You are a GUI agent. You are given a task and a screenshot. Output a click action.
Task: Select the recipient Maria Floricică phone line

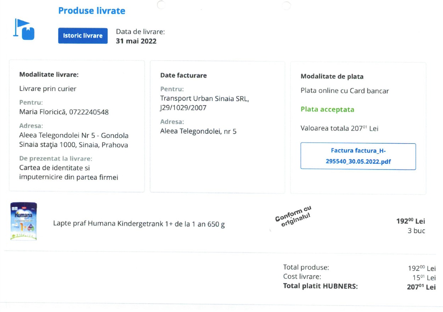[64, 112]
